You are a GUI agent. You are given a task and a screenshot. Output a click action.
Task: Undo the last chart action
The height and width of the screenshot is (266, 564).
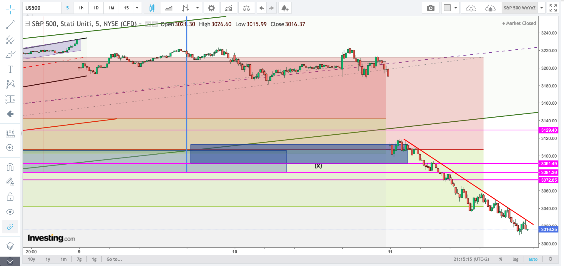261,8
